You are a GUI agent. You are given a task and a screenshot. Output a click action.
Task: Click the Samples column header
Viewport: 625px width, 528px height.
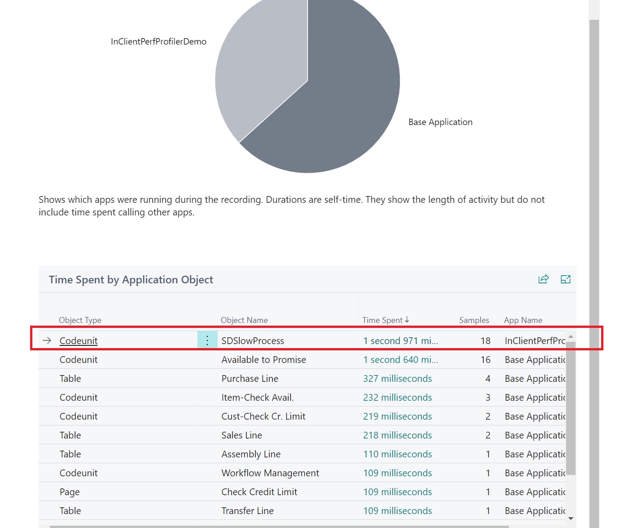pyautogui.click(x=474, y=320)
